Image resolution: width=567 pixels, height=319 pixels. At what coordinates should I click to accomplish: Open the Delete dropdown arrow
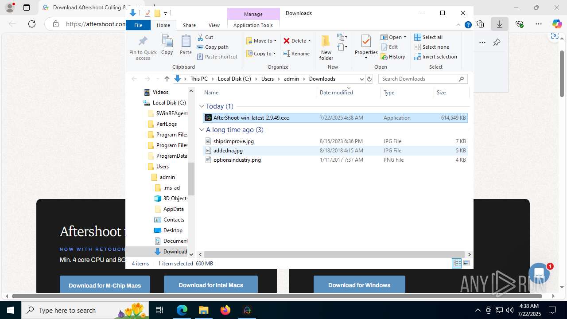[x=309, y=41]
